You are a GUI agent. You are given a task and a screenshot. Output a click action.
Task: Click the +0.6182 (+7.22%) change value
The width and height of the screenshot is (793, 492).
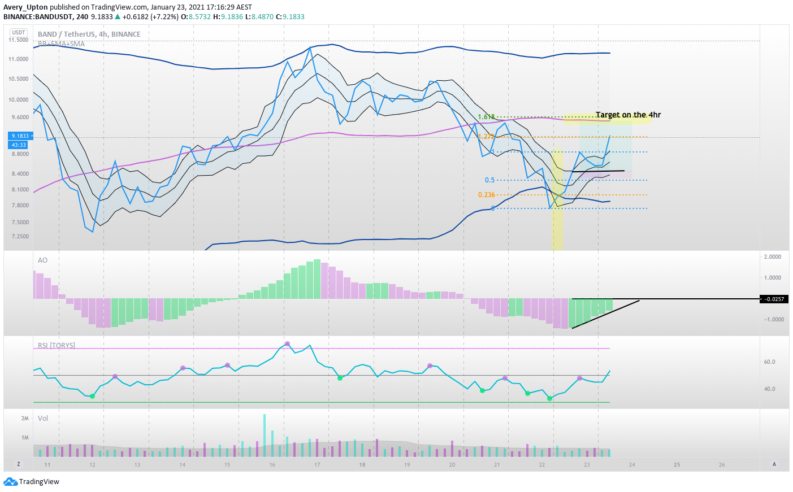pos(150,17)
